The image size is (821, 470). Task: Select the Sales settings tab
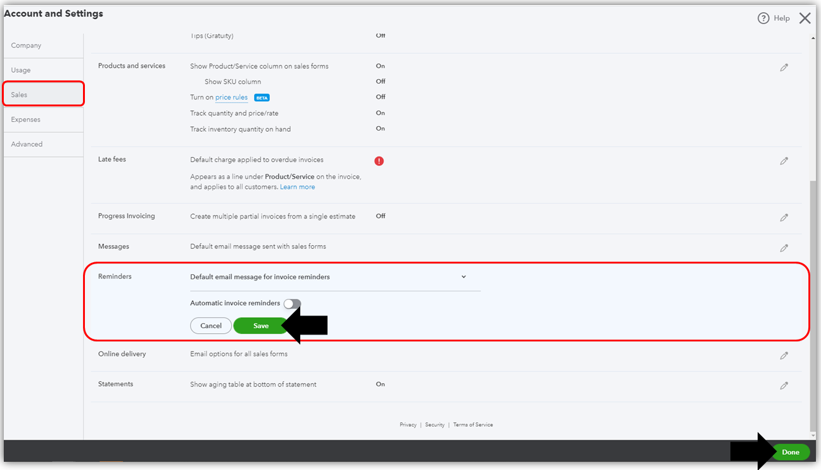[x=43, y=94]
